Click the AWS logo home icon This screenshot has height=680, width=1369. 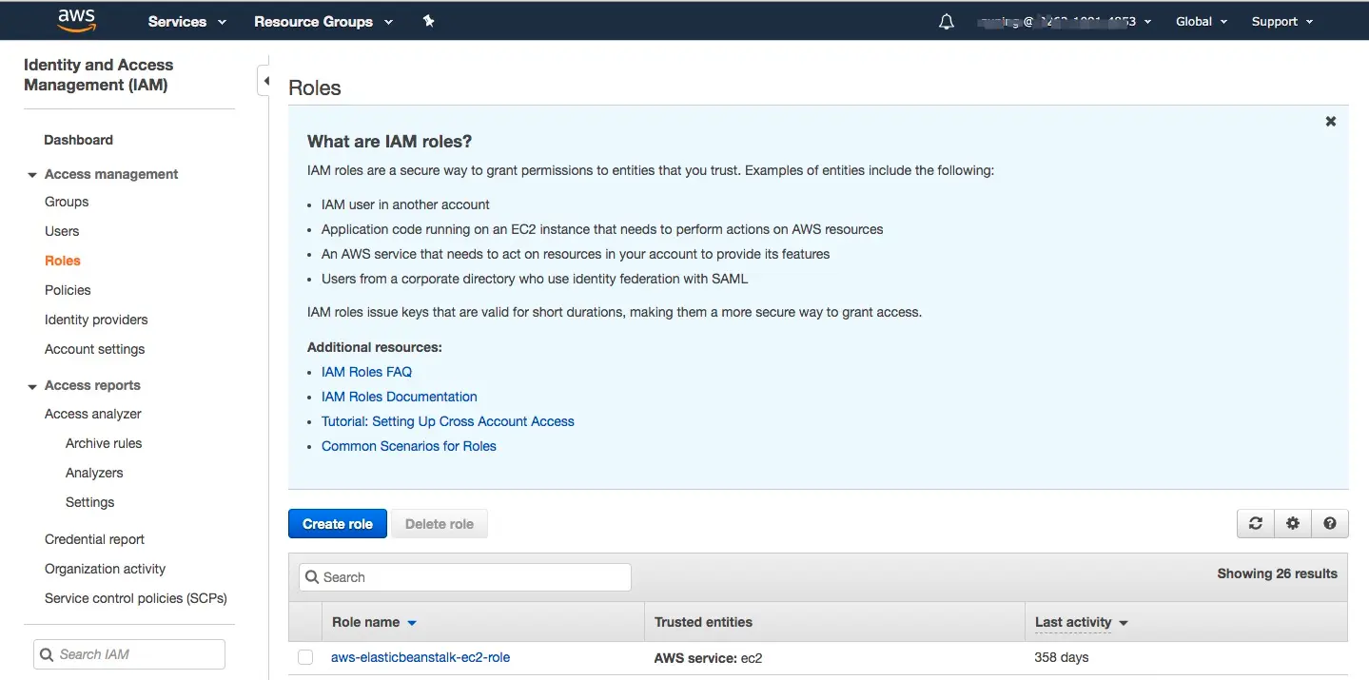[77, 20]
